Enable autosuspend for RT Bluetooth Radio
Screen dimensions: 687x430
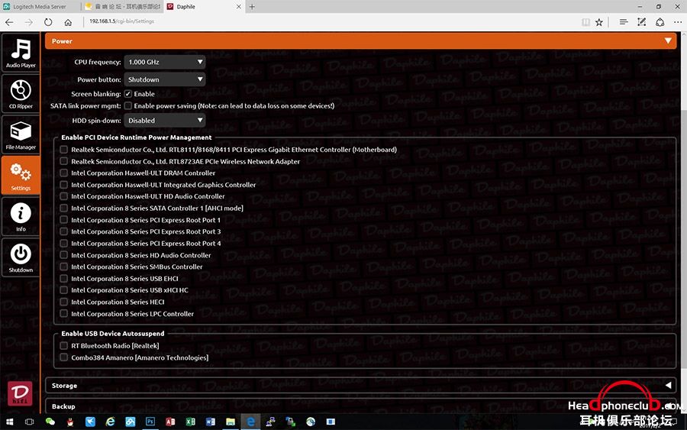point(64,346)
